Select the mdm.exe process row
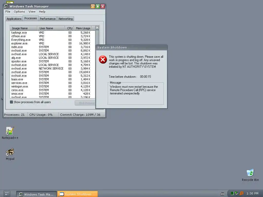263x197 pixels. coord(52,47)
